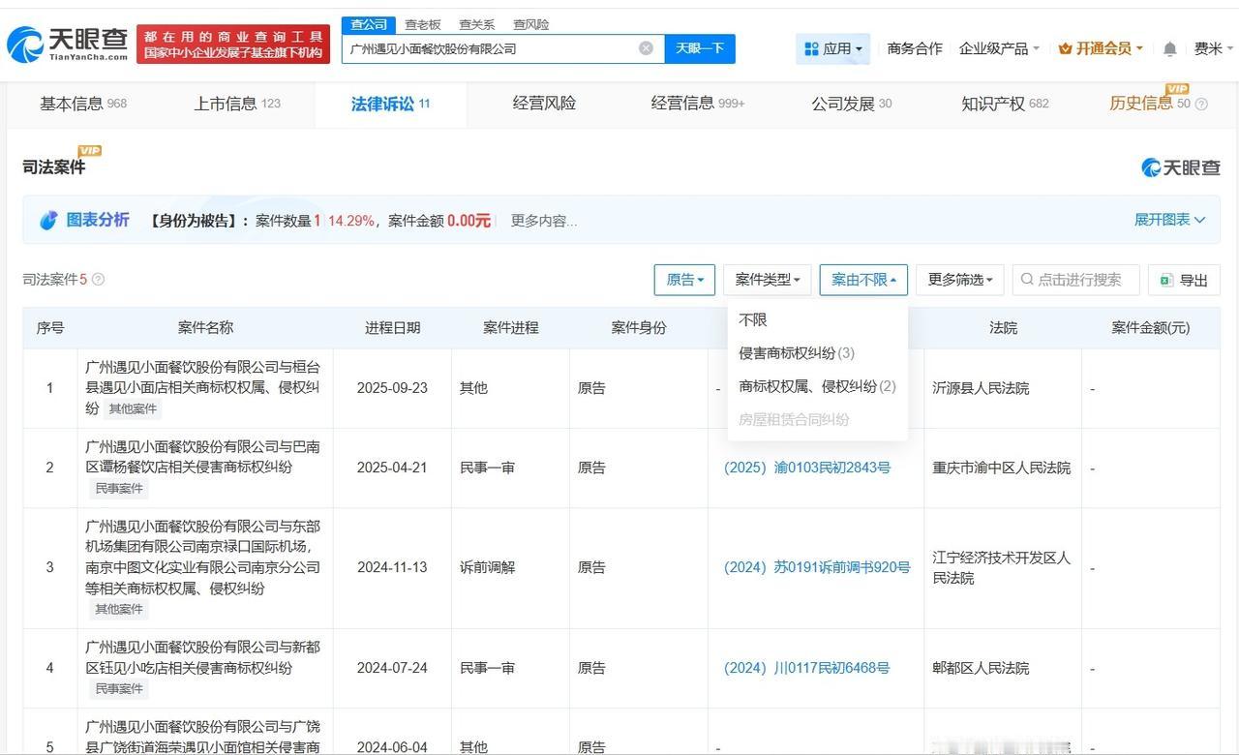Open the 经营信息 tab
1239x755 pixels.
[x=698, y=104]
